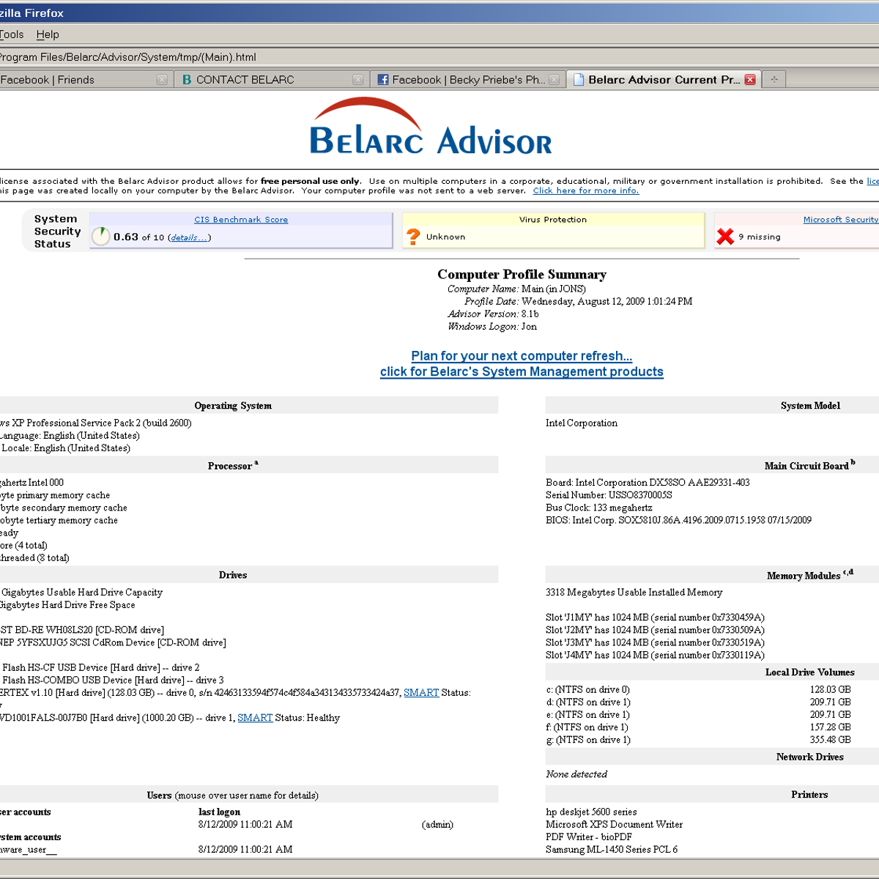This screenshot has height=879, width=879.
Task: Close the Belarc Advisor Current Profile tab
Action: 750,80
